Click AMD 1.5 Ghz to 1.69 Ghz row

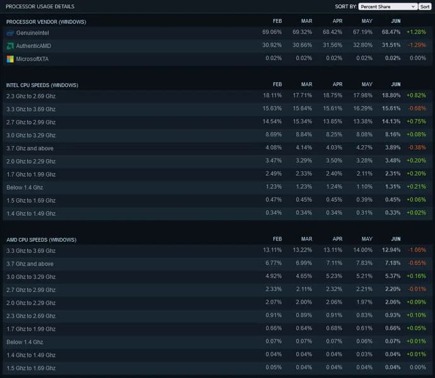31,368
